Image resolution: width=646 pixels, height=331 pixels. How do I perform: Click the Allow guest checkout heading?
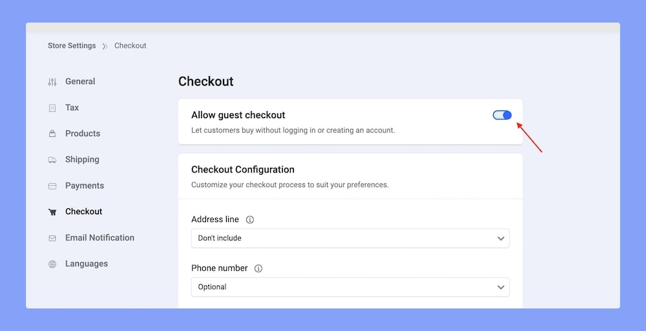(x=238, y=115)
